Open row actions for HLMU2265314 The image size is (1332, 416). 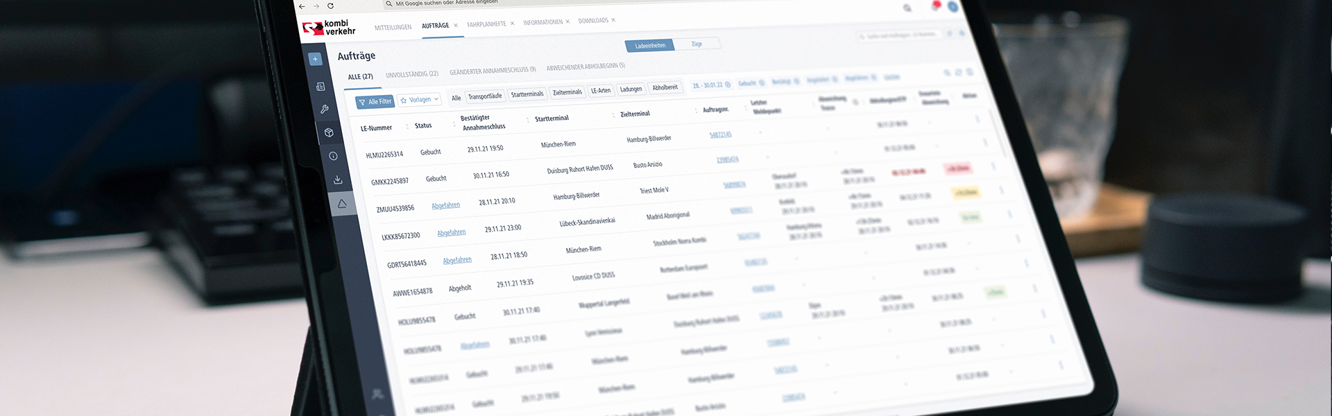click(978, 119)
